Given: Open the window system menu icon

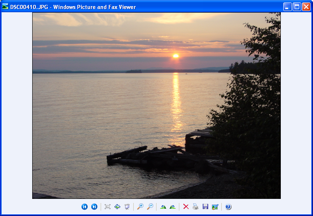Looking at the screenshot, I should (5, 7).
